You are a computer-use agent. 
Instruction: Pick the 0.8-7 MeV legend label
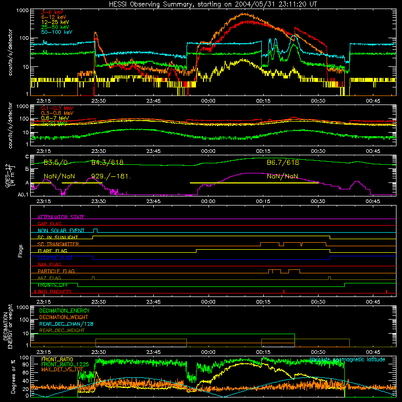click(x=55, y=118)
